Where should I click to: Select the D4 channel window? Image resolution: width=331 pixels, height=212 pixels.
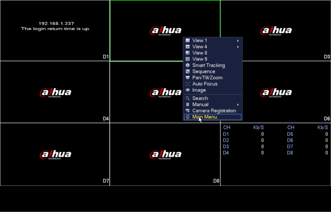point(55,92)
